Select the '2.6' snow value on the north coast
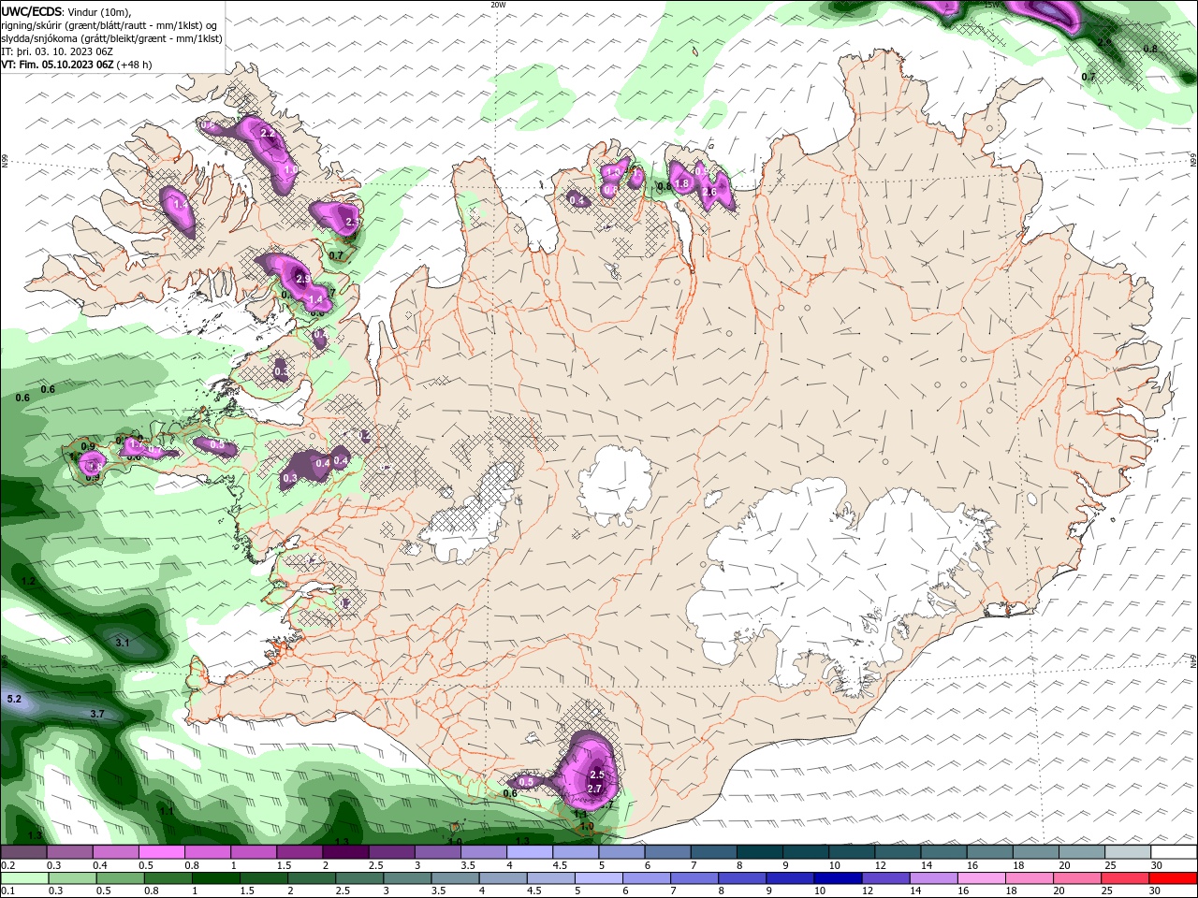Screen dimensions: 1198x898 click(709, 192)
